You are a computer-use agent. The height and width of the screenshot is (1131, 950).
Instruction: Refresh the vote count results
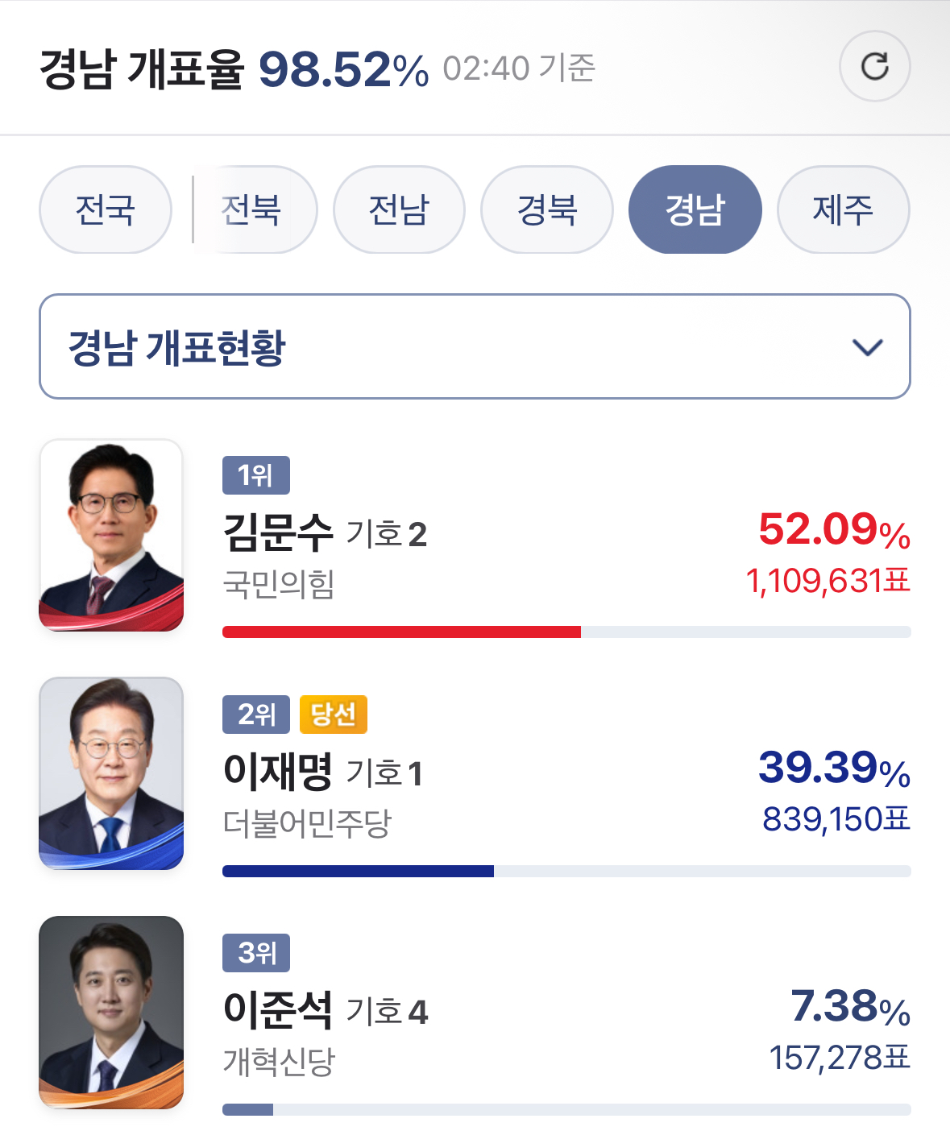pyautogui.click(x=874, y=66)
